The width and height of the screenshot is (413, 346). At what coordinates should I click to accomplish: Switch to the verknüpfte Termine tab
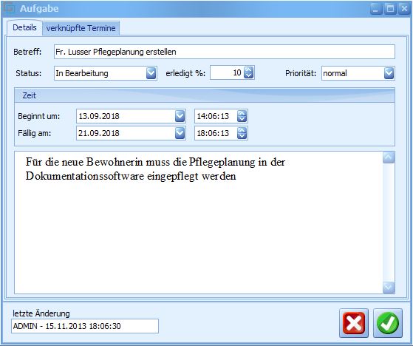81,28
